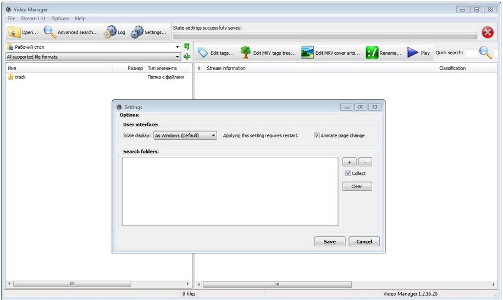
Task: Click left scroll arrow of file list
Action: [x=9, y=284]
